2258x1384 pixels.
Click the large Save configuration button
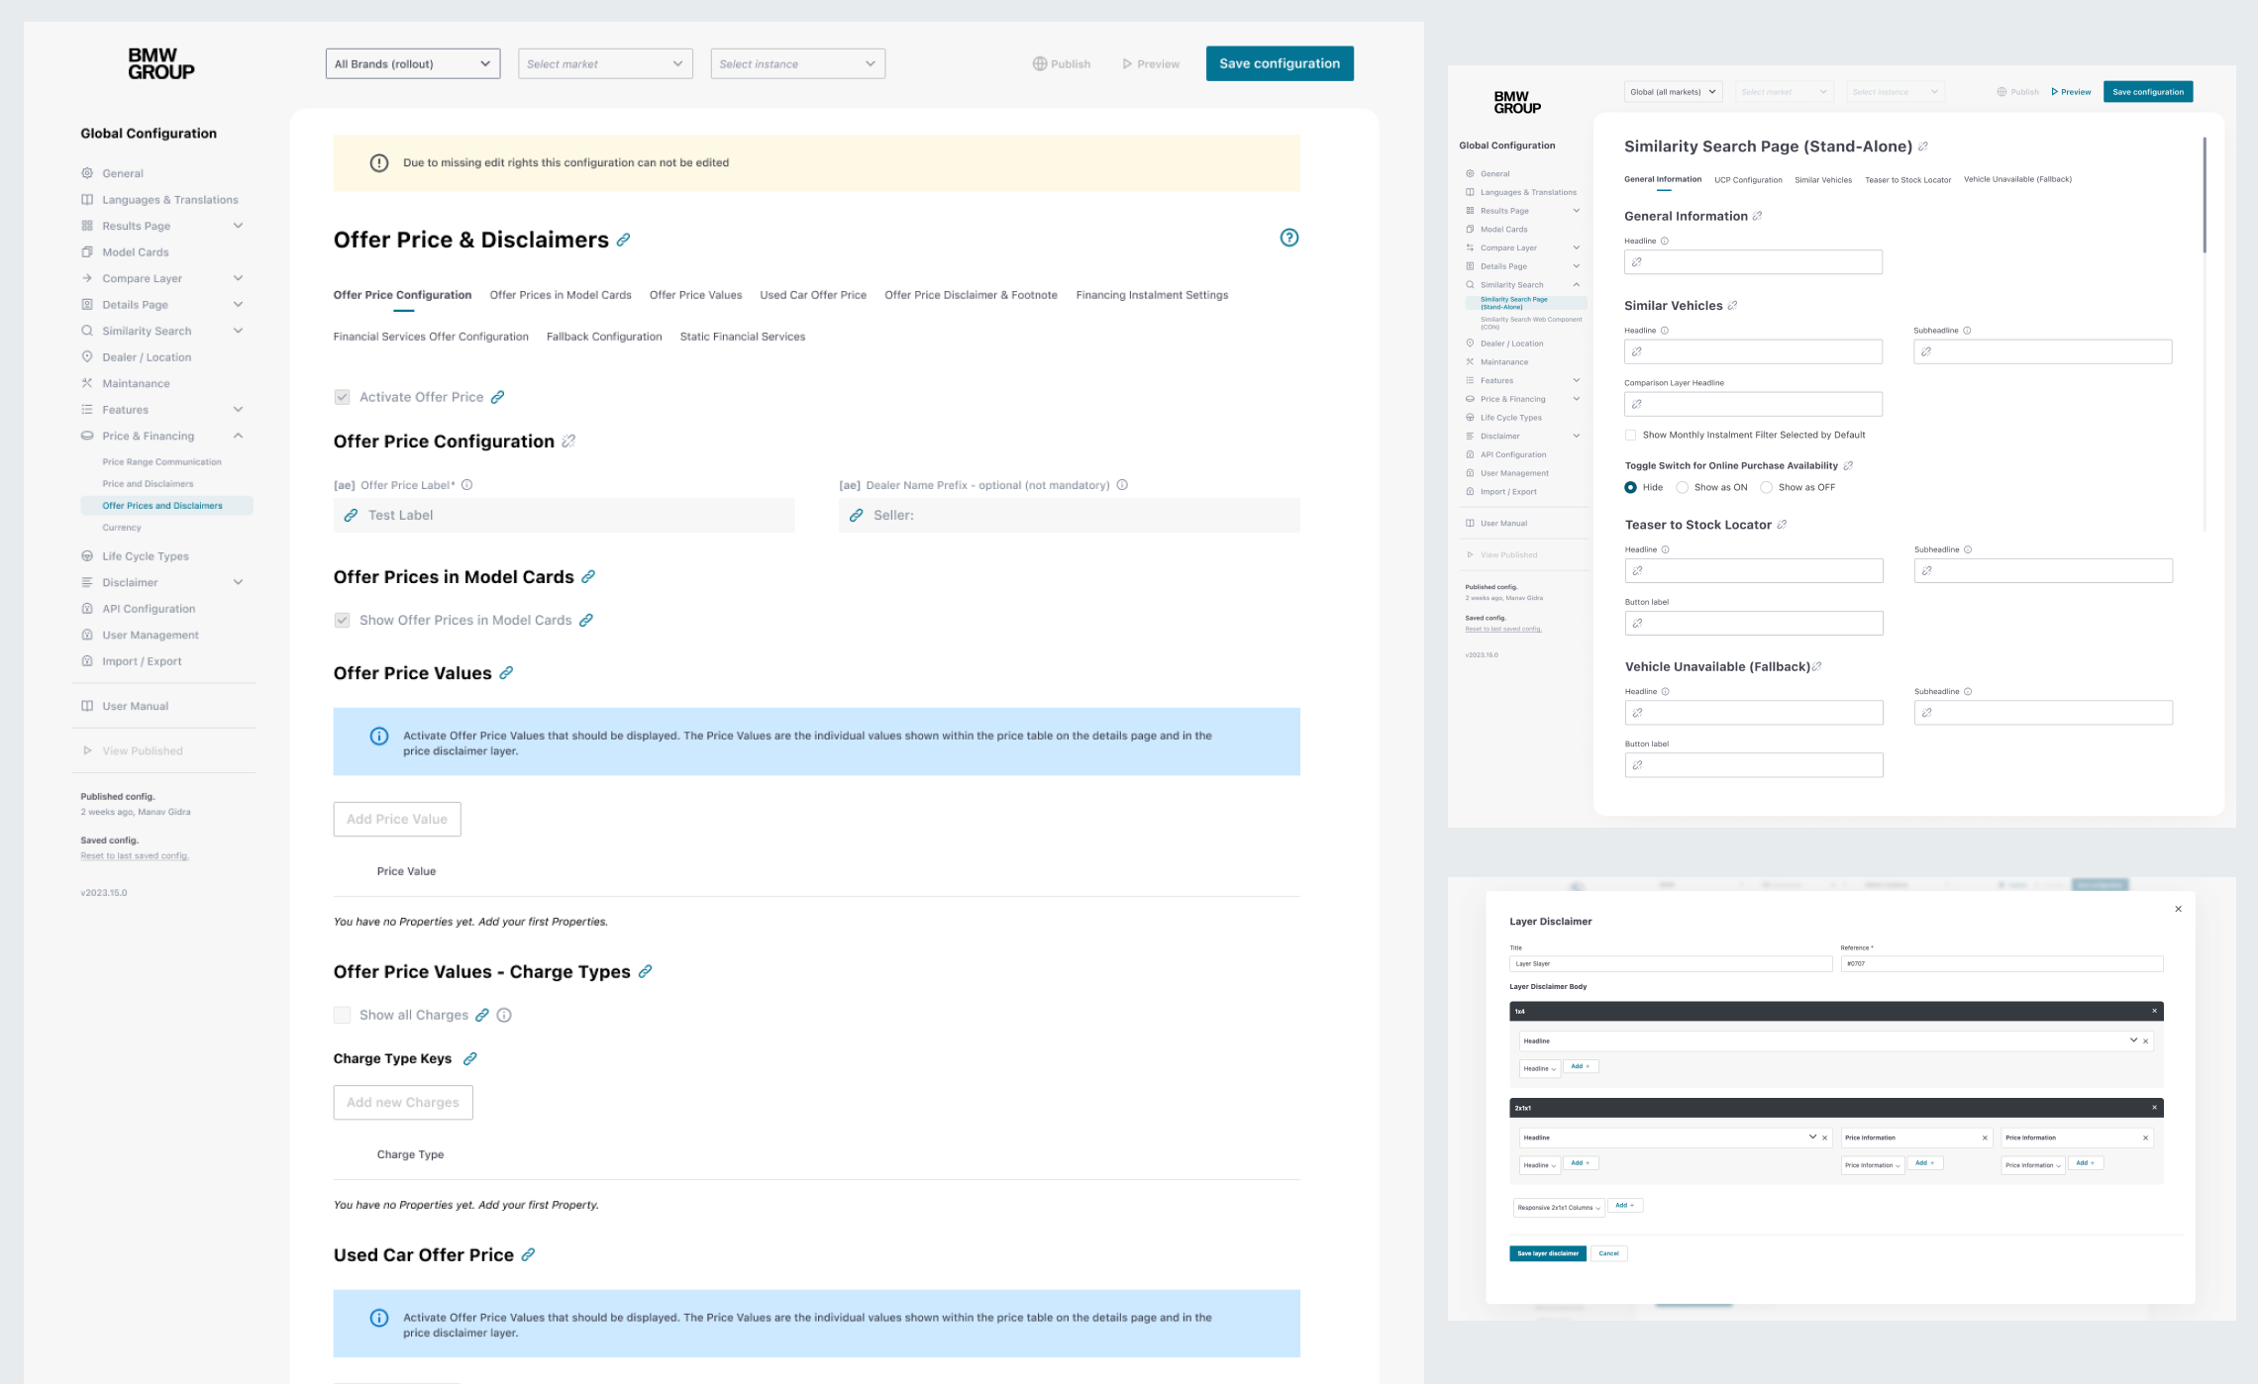click(1279, 64)
